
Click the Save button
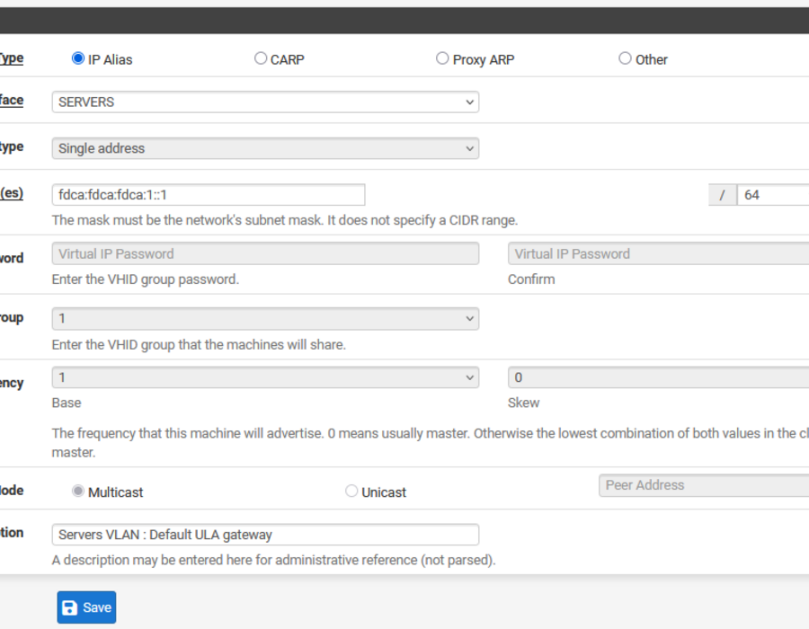pos(86,607)
